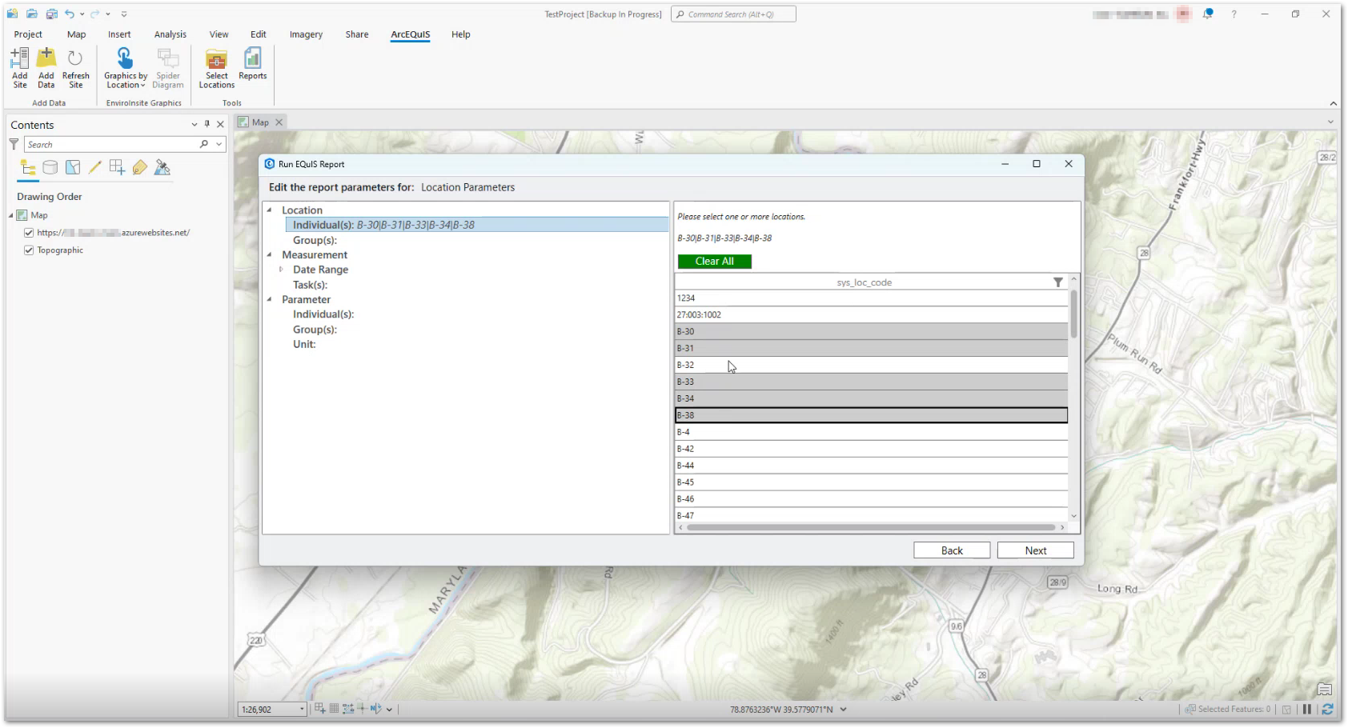The height and width of the screenshot is (728, 1348).
Task: Expand the Date Range node
Action: 281,270
